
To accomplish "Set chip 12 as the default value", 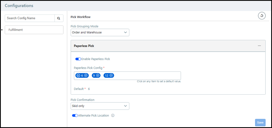I will tap(107, 75).
